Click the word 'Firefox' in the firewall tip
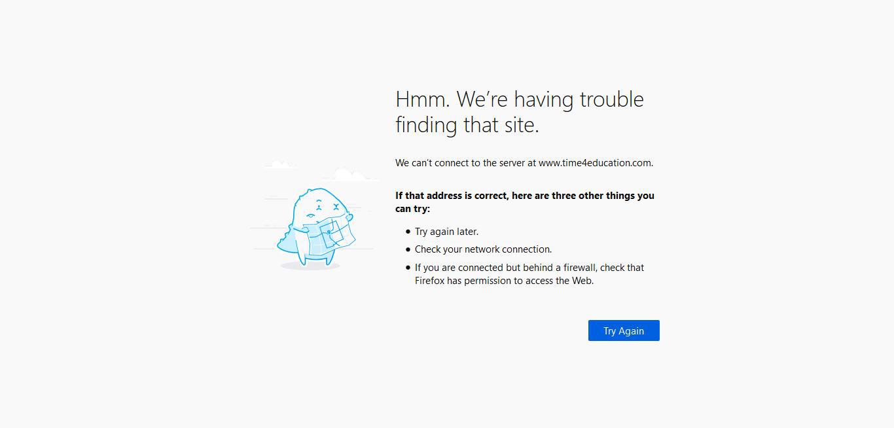Image resolution: width=894 pixels, height=428 pixels. [429, 281]
